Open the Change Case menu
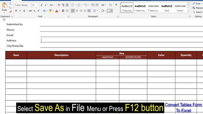The height and width of the screenshot is (114, 203). coord(52,5)
